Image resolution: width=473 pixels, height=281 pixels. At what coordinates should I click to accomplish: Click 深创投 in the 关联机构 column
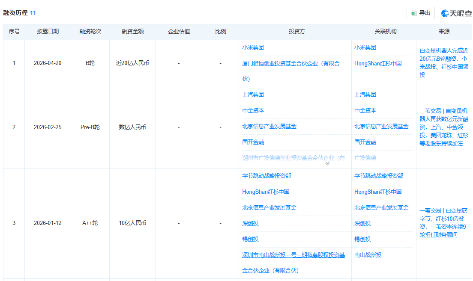tap(362, 224)
